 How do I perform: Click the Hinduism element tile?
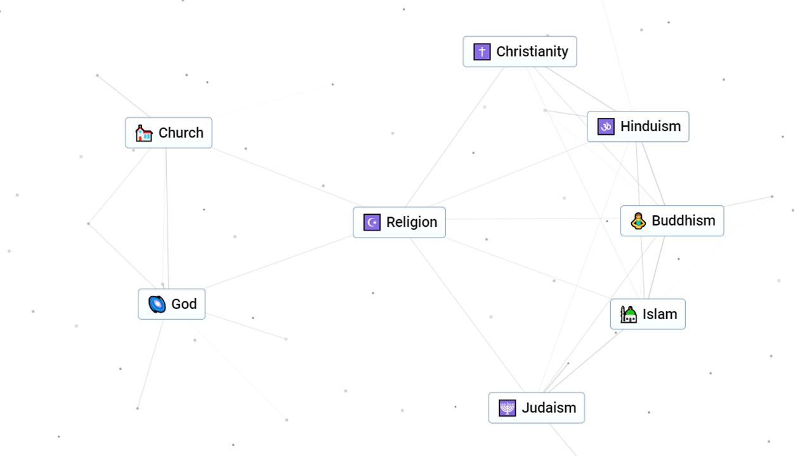638,127
